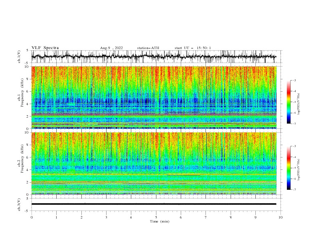Image resolution: width=316 pixels, height=244 pixels.
Task: Click the ch.2 spectrogram panel
Action: coord(154,163)
